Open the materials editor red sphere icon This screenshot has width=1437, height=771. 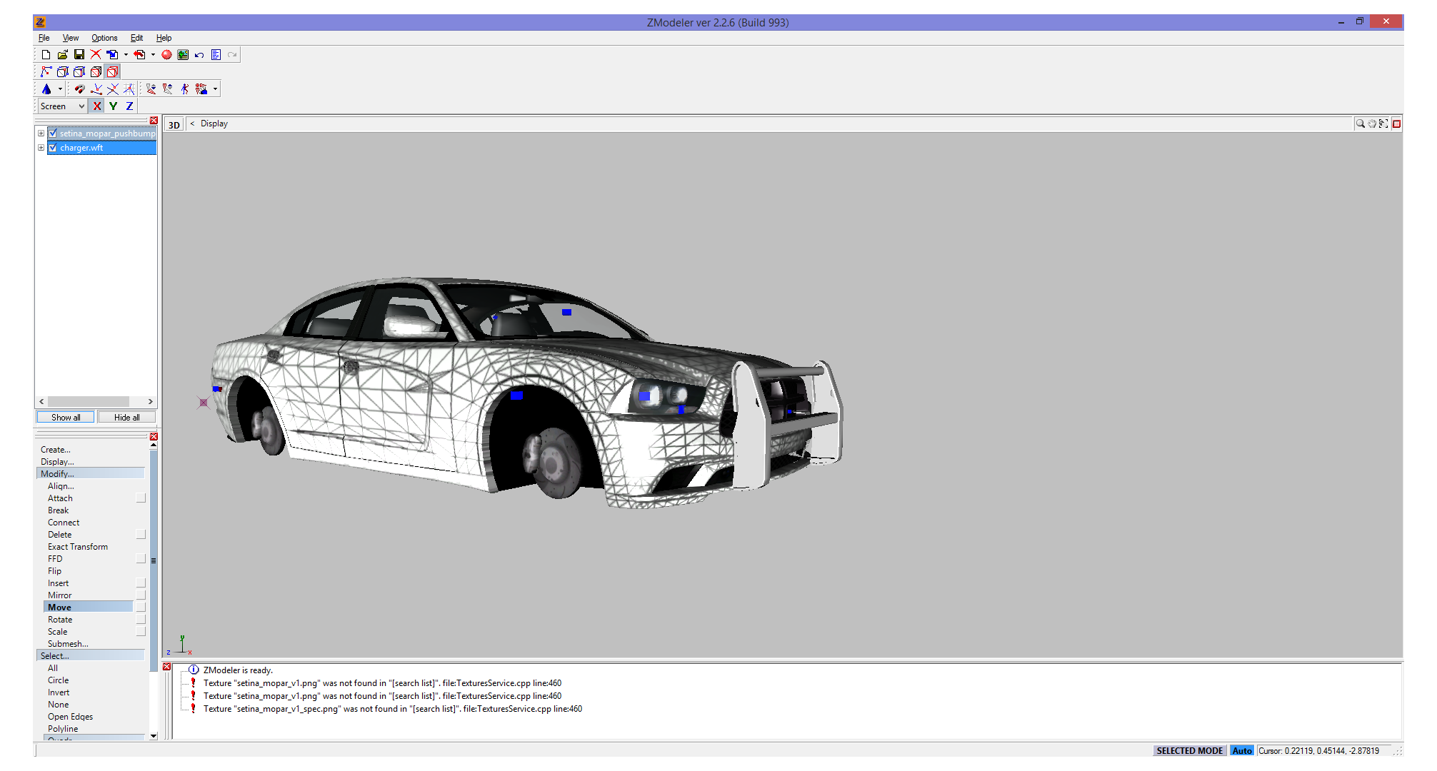(166, 55)
